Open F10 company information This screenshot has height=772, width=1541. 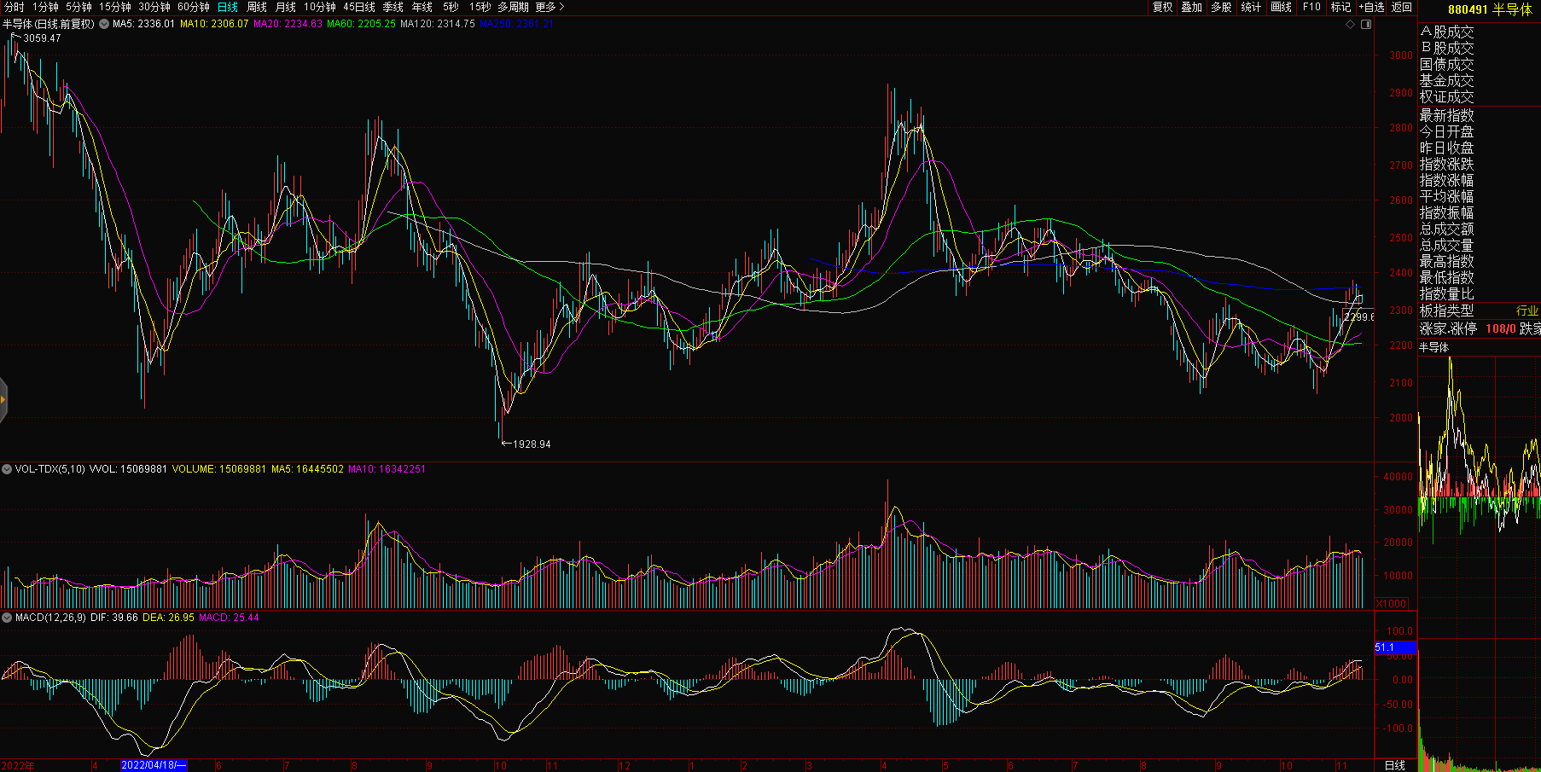1311,7
